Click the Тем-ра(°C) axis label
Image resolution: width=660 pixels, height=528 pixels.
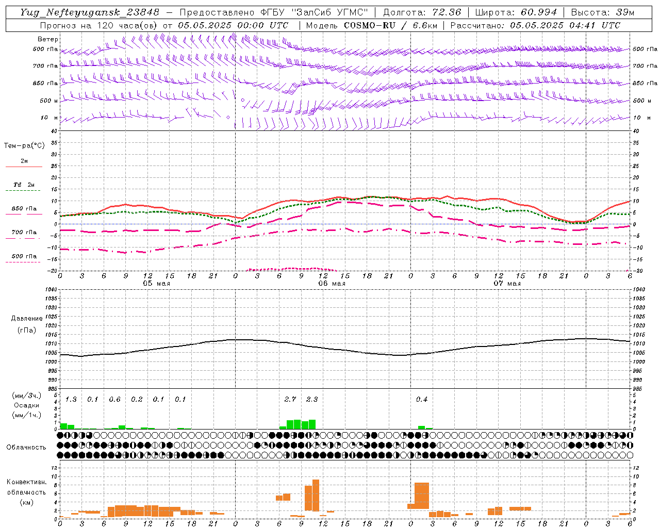(x=24, y=145)
